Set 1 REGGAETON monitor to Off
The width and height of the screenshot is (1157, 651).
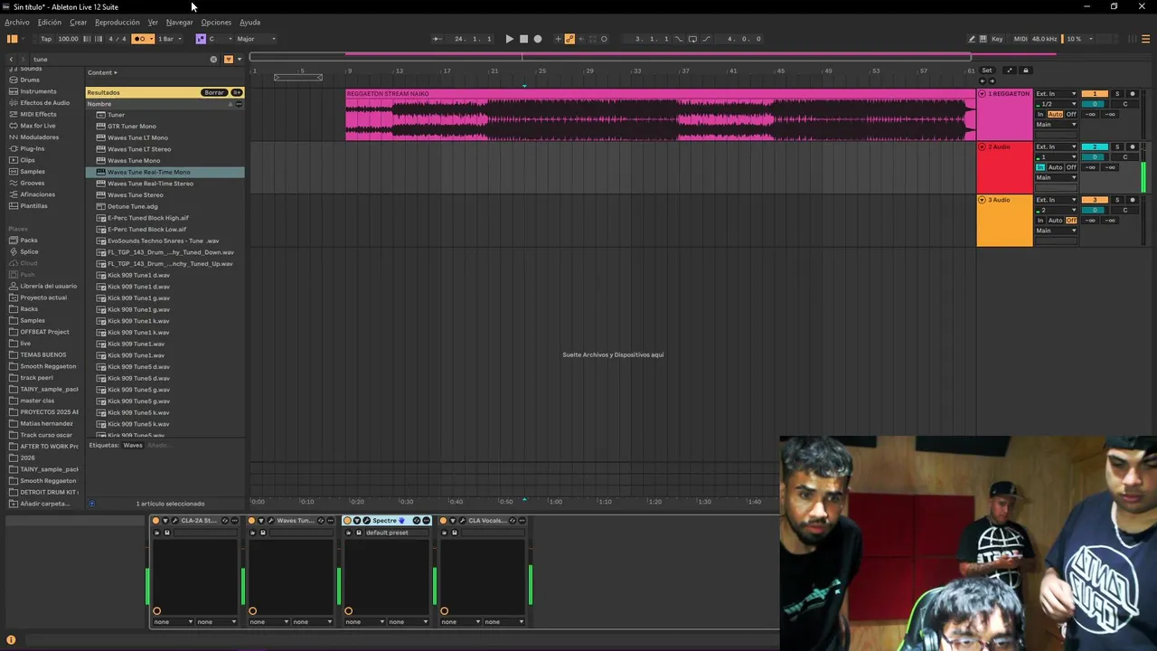pyautogui.click(x=1071, y=115)
